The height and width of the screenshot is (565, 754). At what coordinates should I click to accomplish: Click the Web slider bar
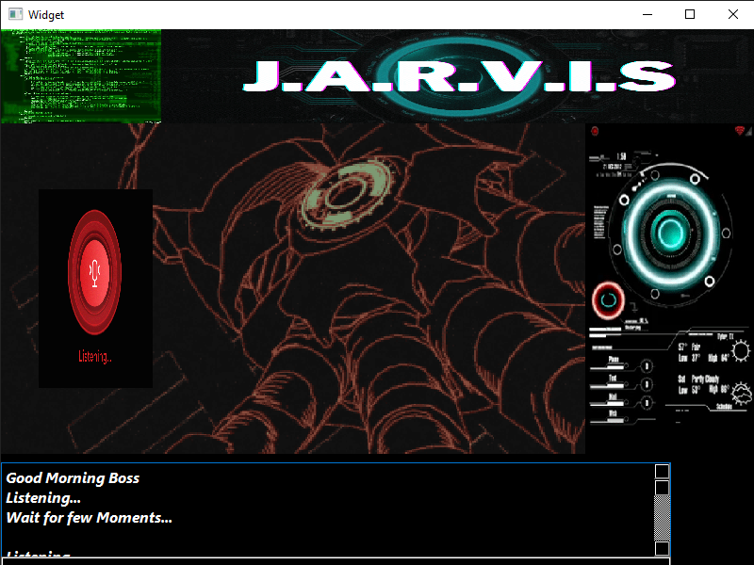[610, 420]
